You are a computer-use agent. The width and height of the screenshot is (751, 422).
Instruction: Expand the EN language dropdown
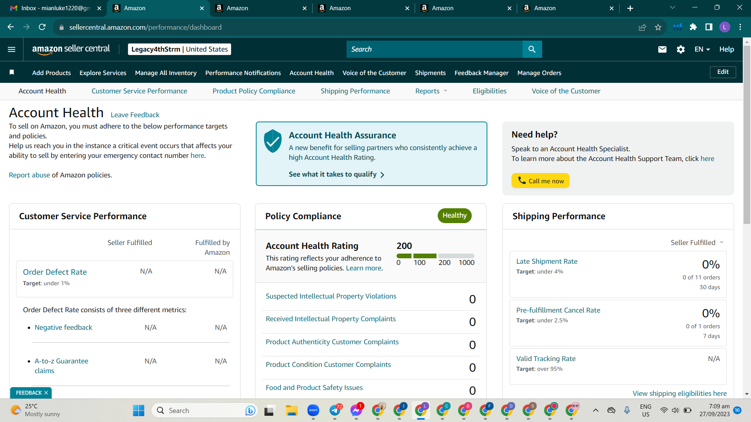[x=702, y=49]
